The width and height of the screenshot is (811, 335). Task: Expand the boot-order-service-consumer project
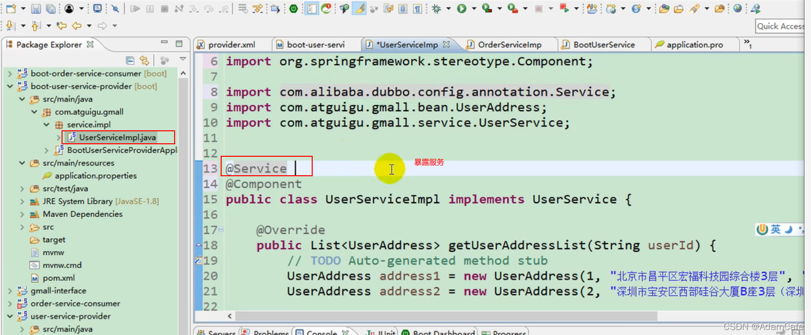pyautogui.click(x=10, y=73)
